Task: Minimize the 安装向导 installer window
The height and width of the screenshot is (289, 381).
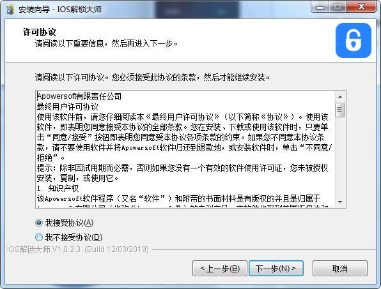Action: click(320, 7)
